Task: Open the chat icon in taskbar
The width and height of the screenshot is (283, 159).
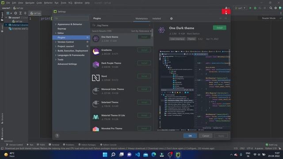Action: [129, 155]
